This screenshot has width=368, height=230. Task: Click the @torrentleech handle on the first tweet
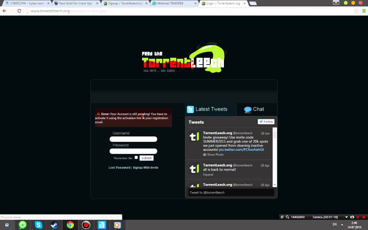[x=243, y=133]
